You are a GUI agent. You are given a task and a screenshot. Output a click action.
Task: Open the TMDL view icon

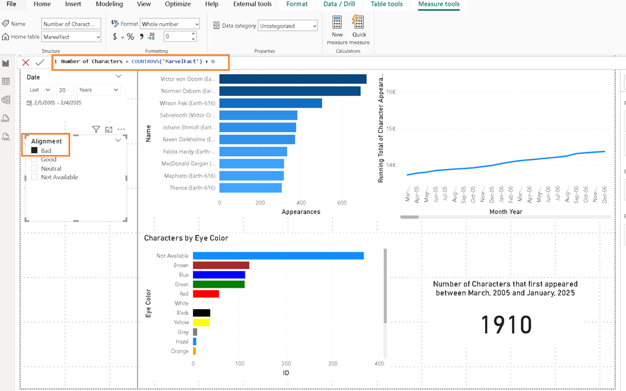pos(6,136)
